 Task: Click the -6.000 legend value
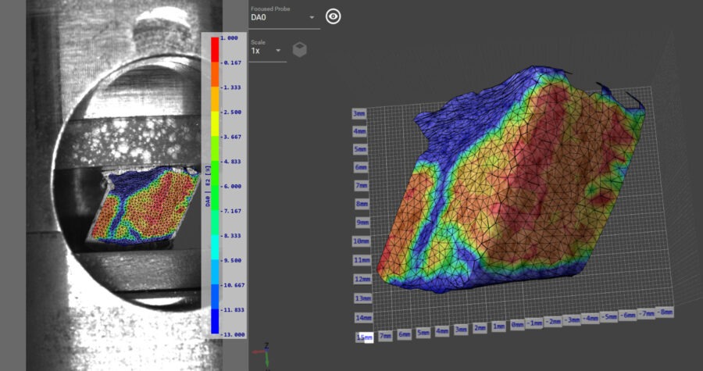pyautogui.click(x=231, y=186)
